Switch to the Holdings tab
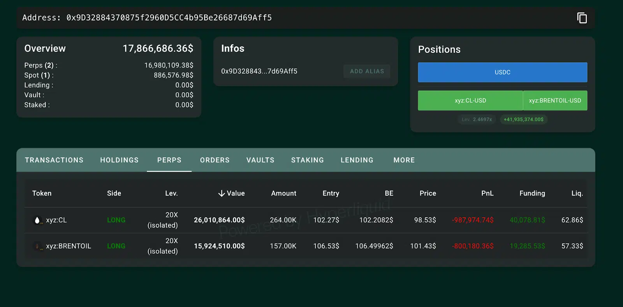Image resolution: width=623 pixels, height=307 pixels. pyautogui.click(x=119, y=160)
